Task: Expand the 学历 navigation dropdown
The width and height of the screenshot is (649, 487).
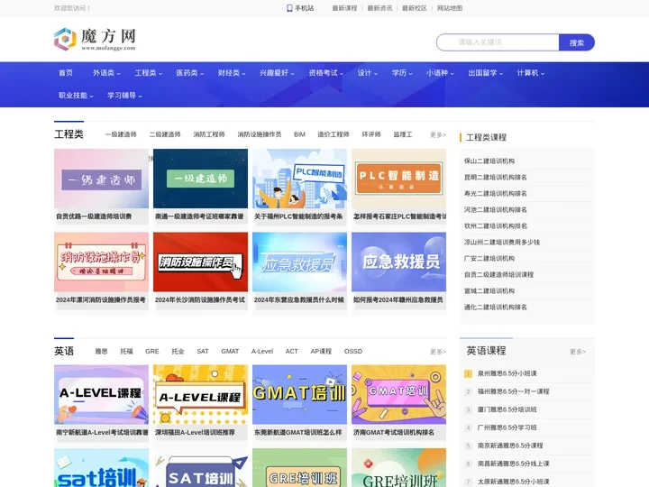Action: point(402,73)
